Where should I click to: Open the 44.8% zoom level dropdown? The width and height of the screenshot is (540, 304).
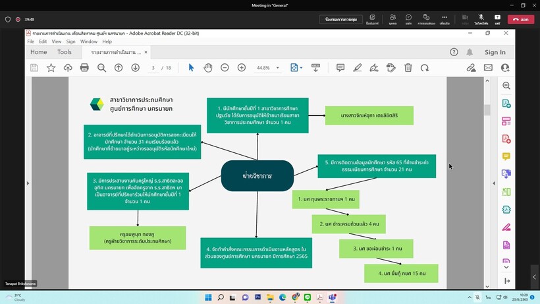(x=277, y=67)
